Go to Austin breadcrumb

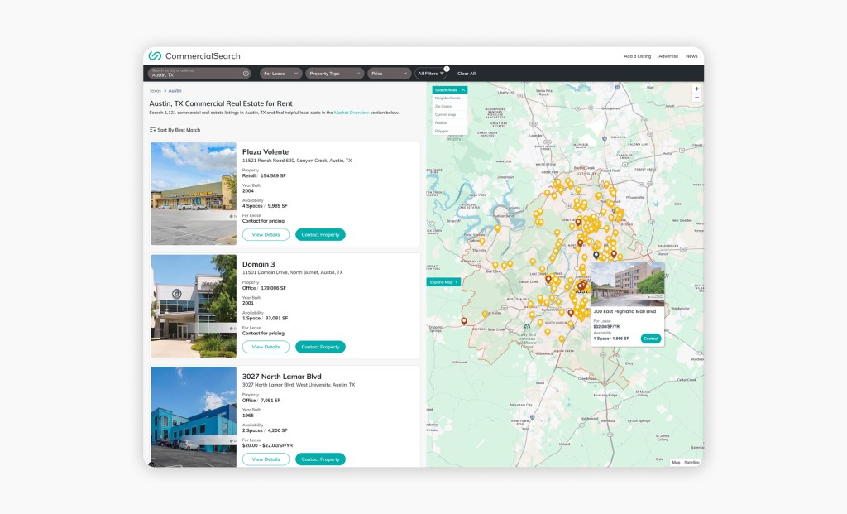(175, 91)
